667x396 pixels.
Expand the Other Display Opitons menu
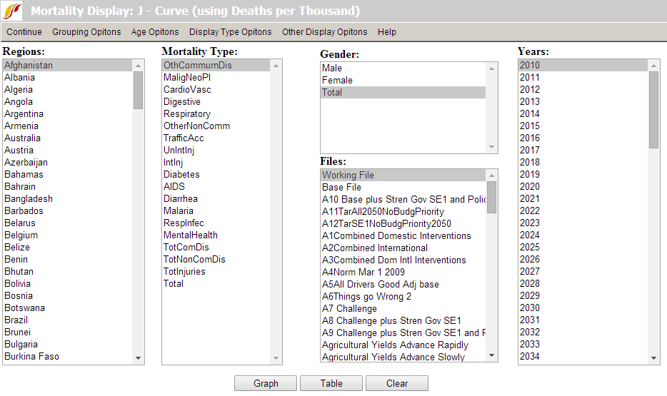[x=324, y=32]
